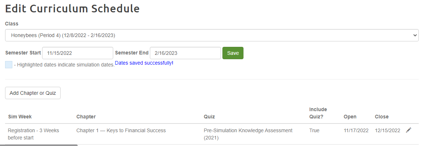Viewport: 422px width, 146px height.
Task: Select the Chapter column header
Action: pyautogui.click(x=86, y=117)
